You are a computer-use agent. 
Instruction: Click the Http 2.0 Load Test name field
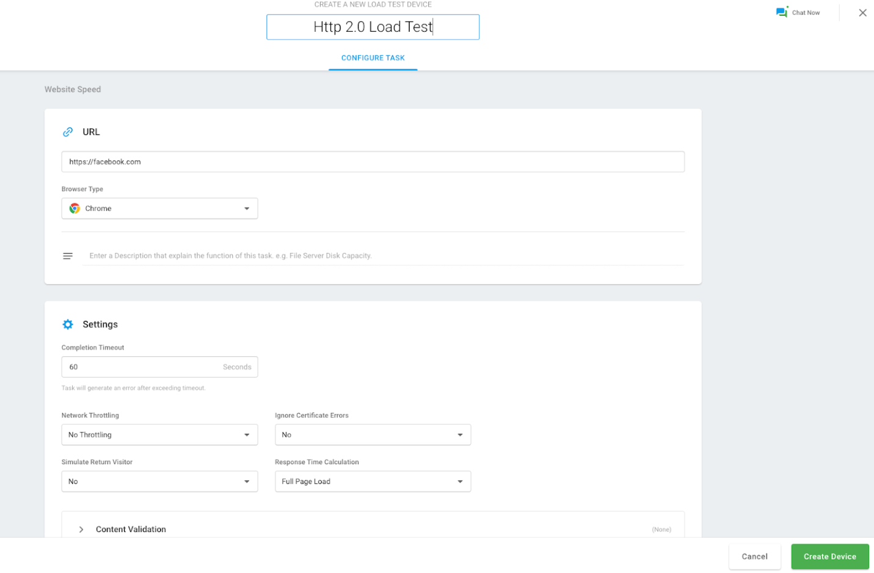click(373, 27)
